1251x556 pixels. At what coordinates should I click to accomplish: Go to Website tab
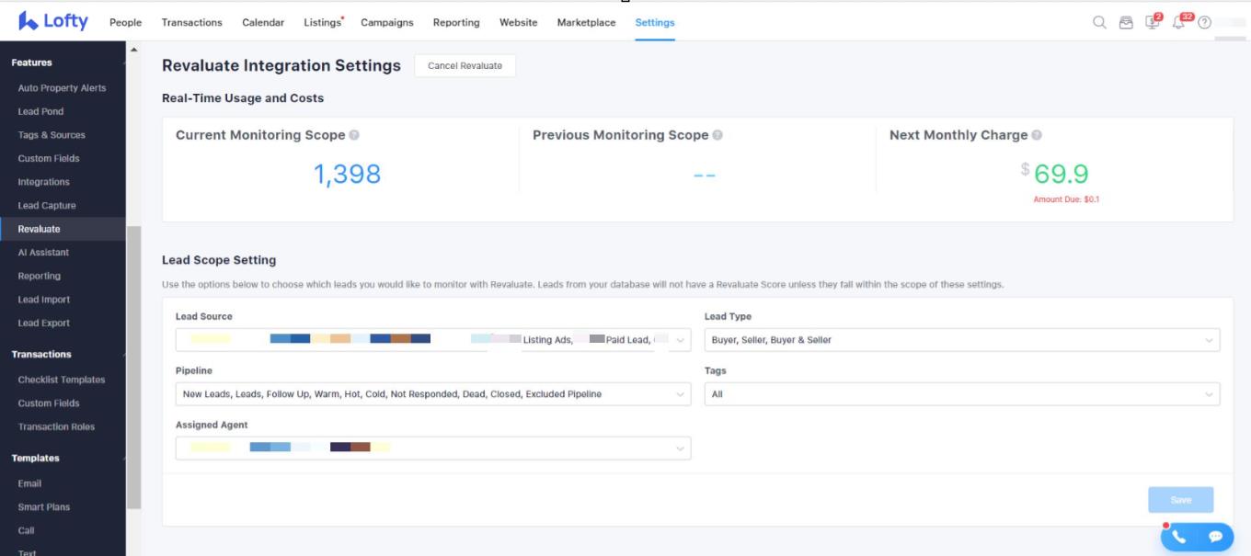(x=519, y=23)
